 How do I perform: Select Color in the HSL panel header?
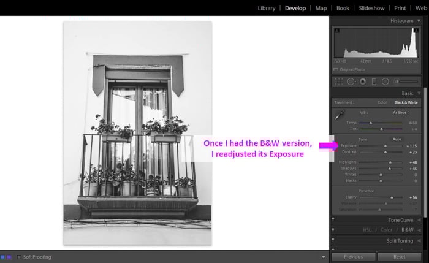click(x=386, y=230)
